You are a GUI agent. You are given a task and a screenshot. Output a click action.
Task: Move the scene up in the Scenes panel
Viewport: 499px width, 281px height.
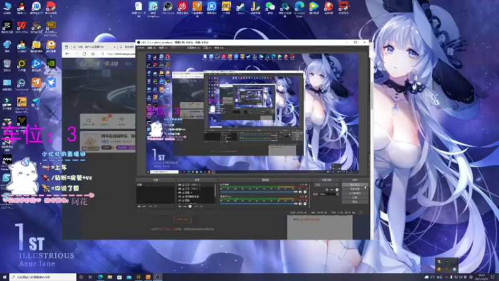(x=150, y=207)
